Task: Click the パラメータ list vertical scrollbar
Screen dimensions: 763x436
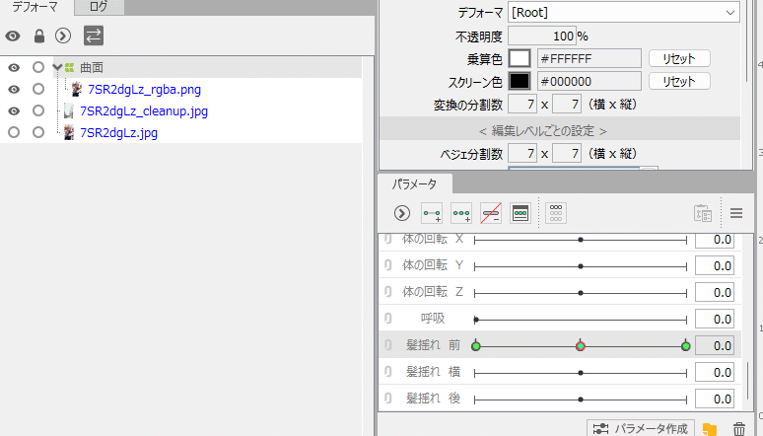Action: point(748,381)
